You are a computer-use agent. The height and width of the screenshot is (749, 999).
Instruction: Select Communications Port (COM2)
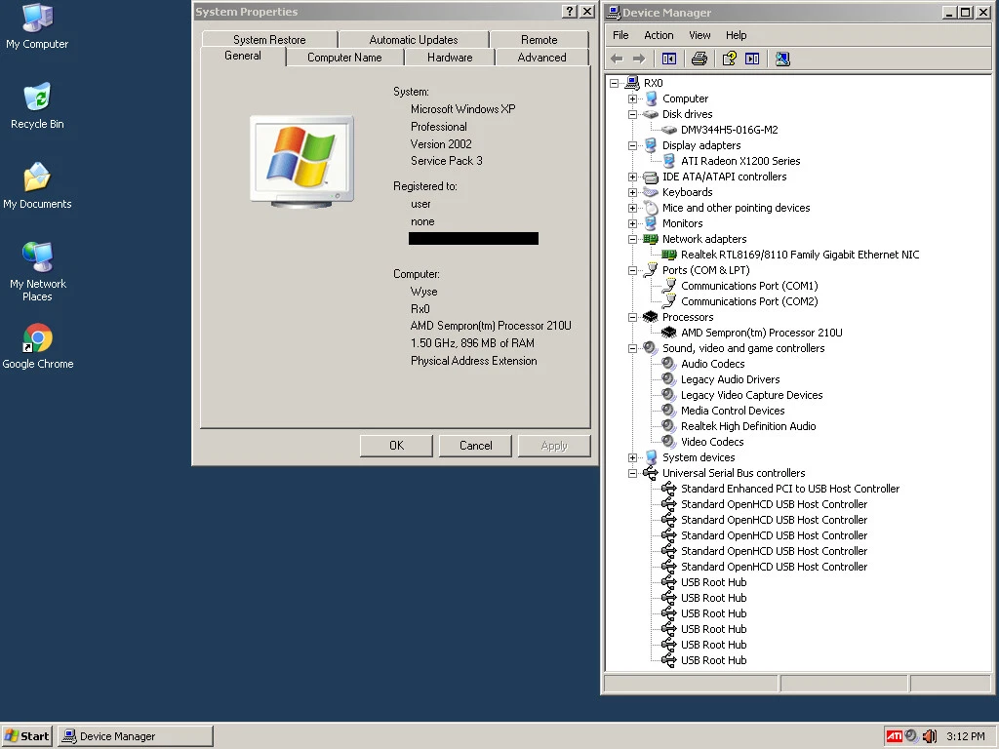point(749,301)
